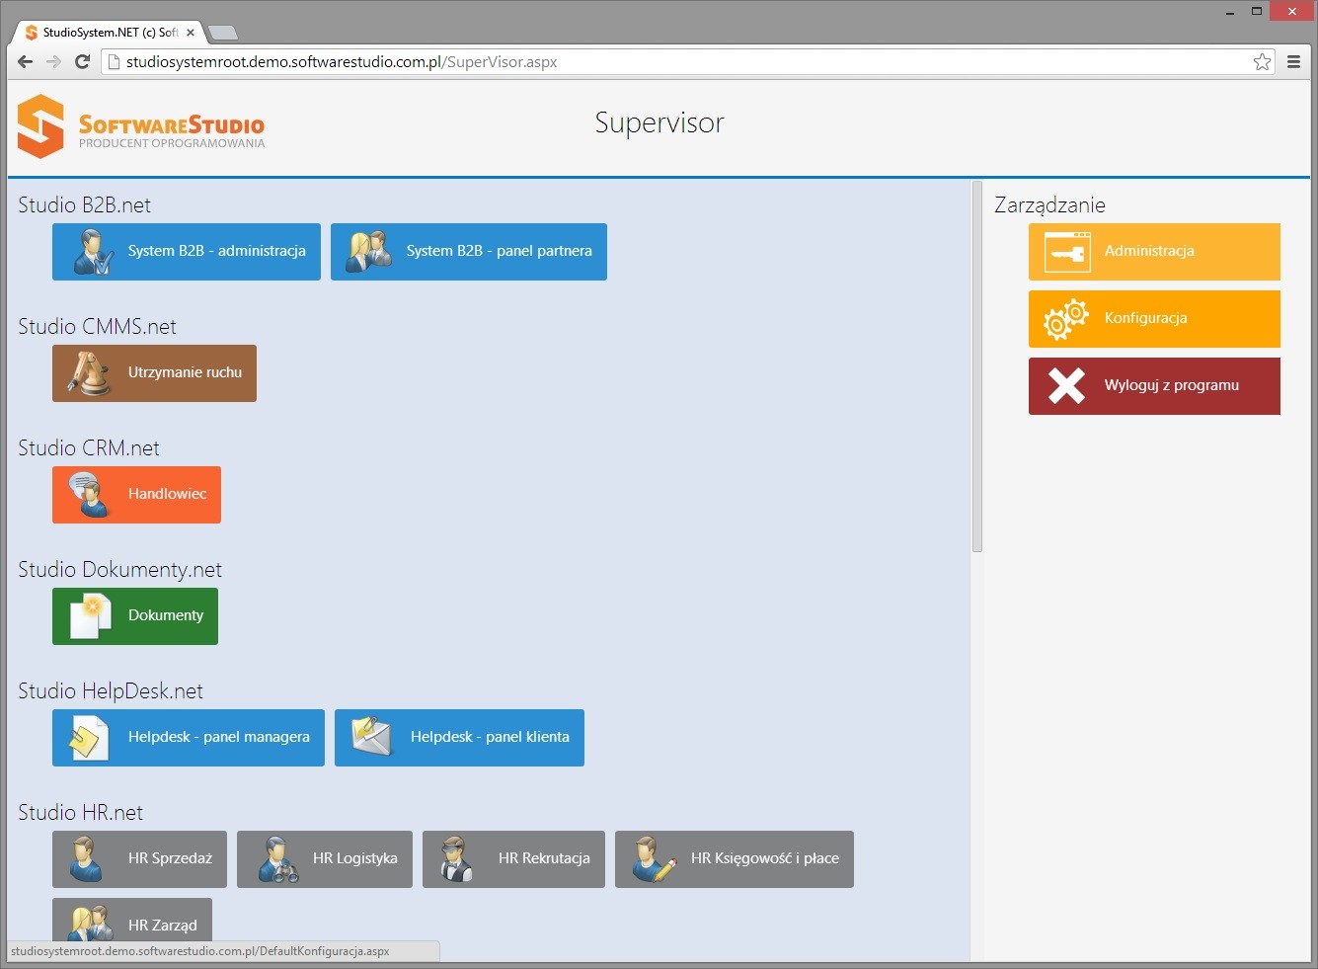Click the HR Księgowość i płace pencil icon
1318x969 pixels.
pyautogui.click(x=654, y=859)
